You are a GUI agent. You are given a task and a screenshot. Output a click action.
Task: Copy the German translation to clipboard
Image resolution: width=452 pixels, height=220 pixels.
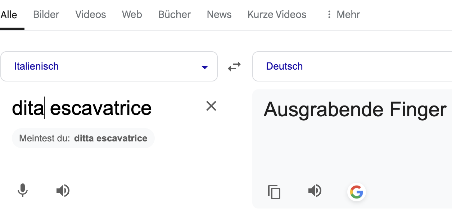[x=274, y=192]
